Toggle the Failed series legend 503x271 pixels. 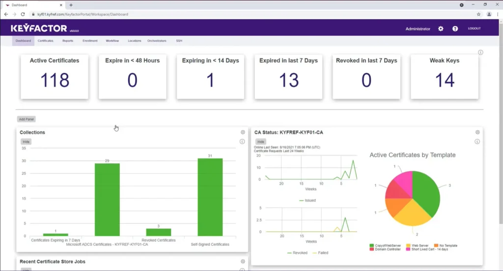click(x=320, y=253)
